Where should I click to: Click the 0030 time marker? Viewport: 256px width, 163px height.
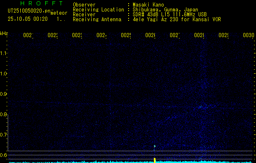point(249,35)
